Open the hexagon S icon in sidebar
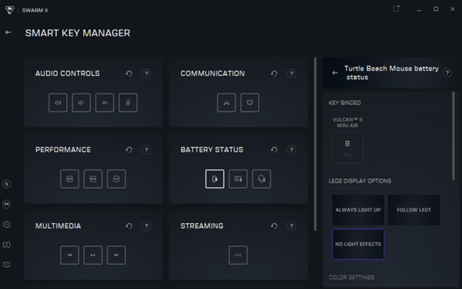Image resolution: width=462 pixels, height=289 pixels. 6,184
